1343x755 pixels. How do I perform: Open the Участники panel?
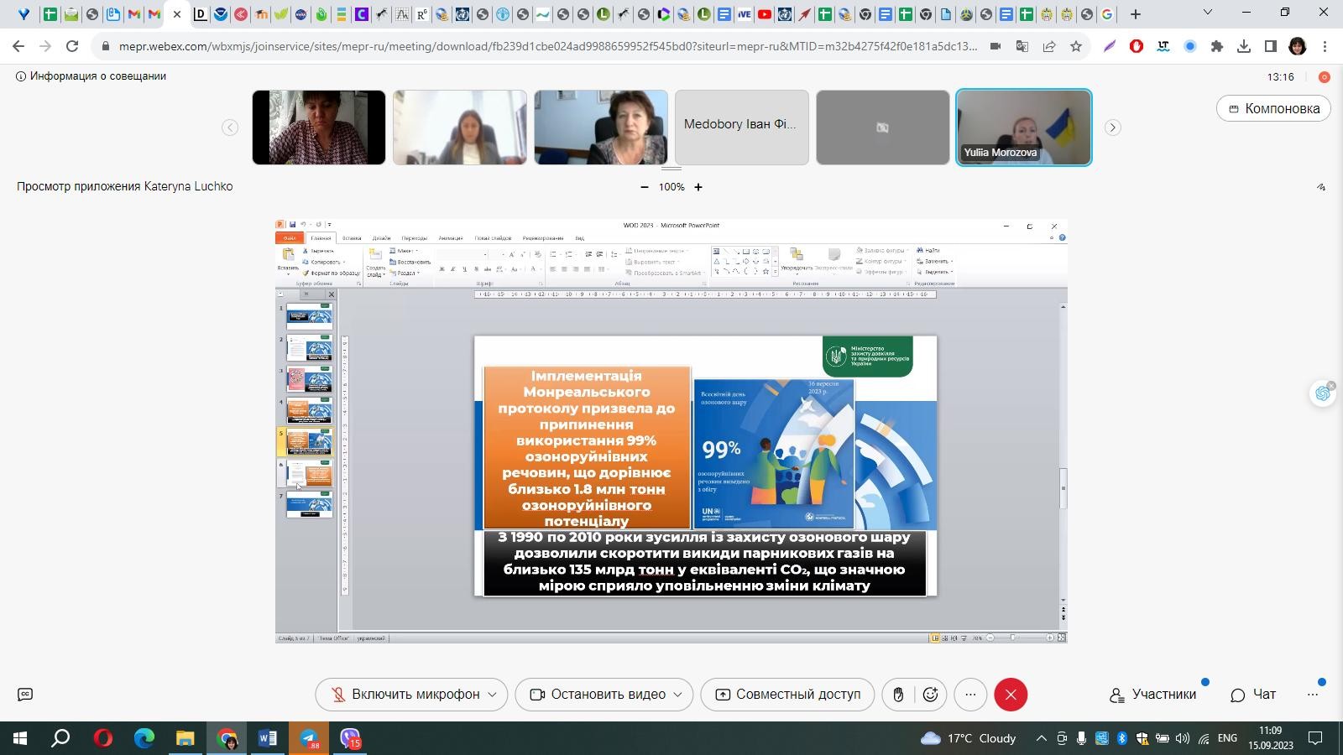pyautogui.click(x=1152, y=695)
